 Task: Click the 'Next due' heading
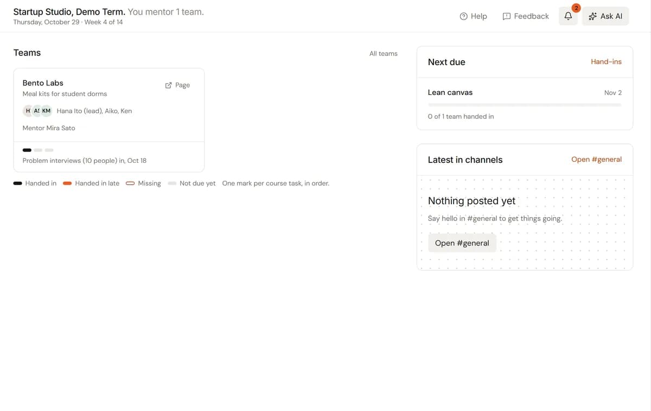point(446,62)
